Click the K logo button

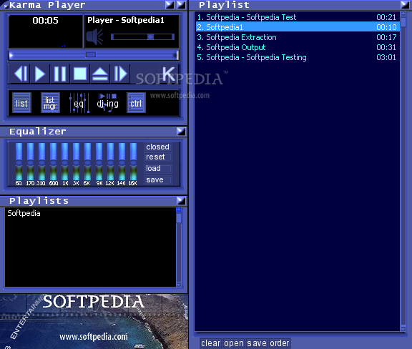tap(168, 74)
